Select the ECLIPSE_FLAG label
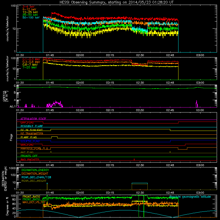 point(30,141)
